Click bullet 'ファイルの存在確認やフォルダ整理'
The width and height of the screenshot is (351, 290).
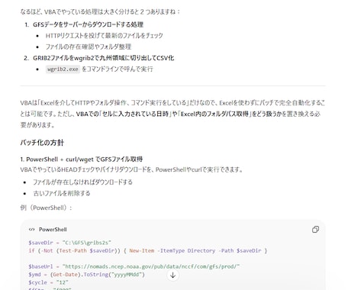coord(89,47)
